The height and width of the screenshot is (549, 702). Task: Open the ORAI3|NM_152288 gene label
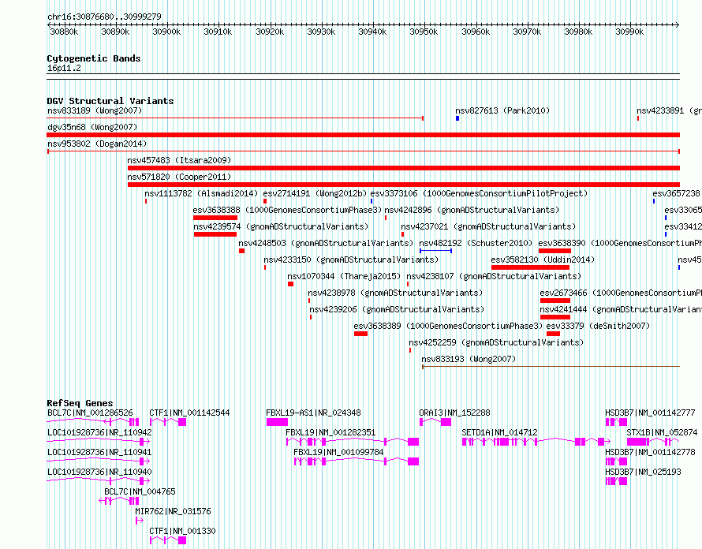(x=454, y=413)
